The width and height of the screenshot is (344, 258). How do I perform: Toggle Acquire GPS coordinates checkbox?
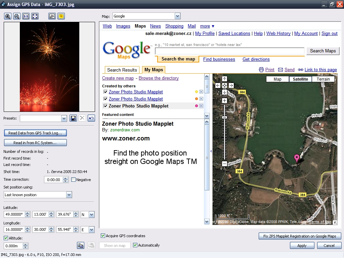tap(103, 236)
